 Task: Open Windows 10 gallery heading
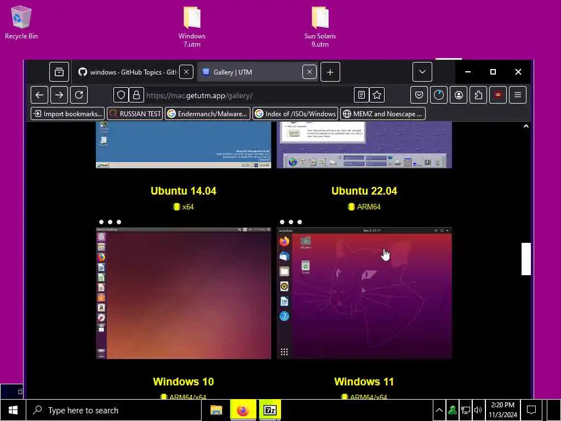(x=183, y=382)
